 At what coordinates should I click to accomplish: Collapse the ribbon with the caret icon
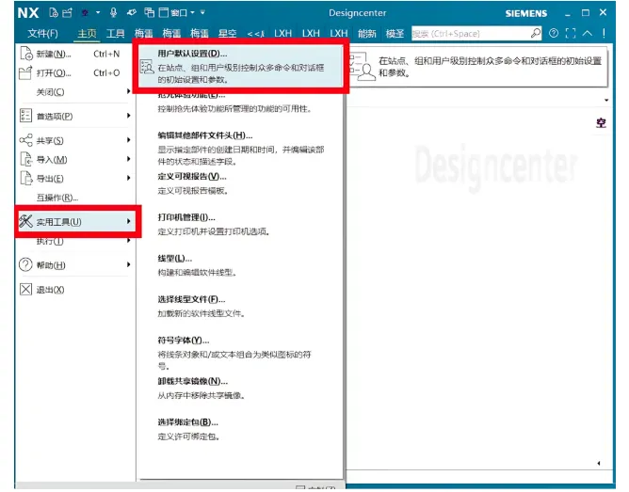(x=588, y=33)
